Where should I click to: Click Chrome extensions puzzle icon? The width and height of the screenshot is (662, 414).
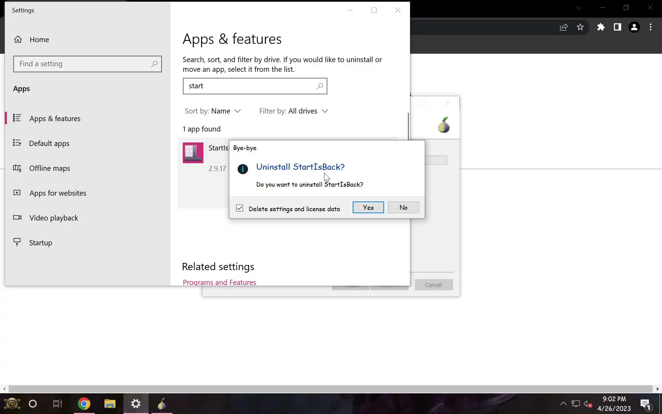tap(601, 27)
